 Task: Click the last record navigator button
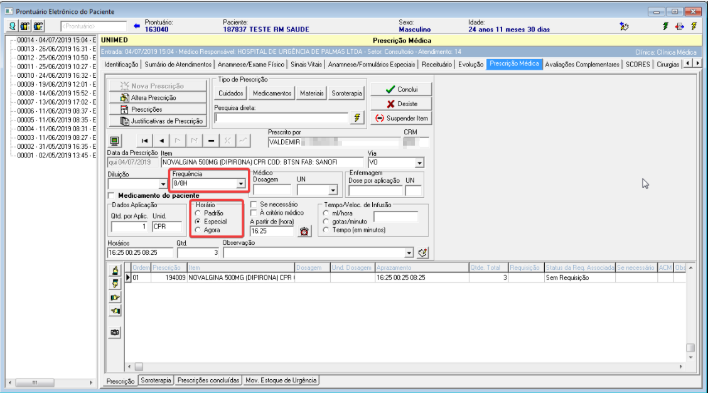click(194, 141)
